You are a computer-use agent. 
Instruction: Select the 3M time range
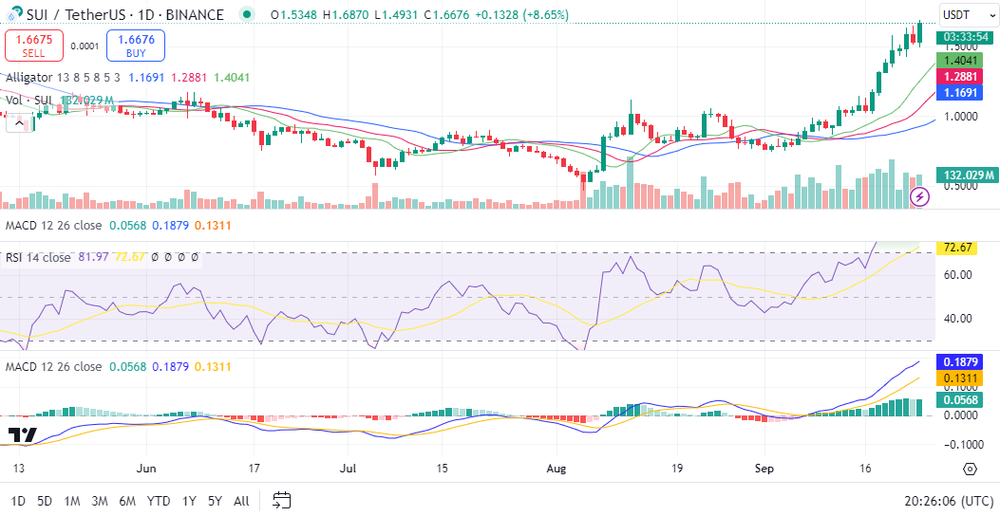(x=99, y=501)
